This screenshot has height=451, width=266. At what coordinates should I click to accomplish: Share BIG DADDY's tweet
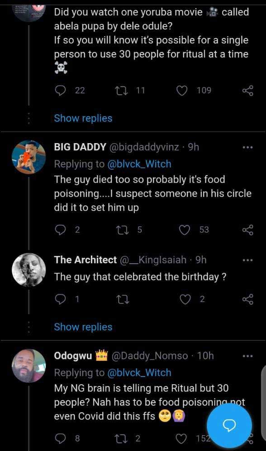(248, 230)
